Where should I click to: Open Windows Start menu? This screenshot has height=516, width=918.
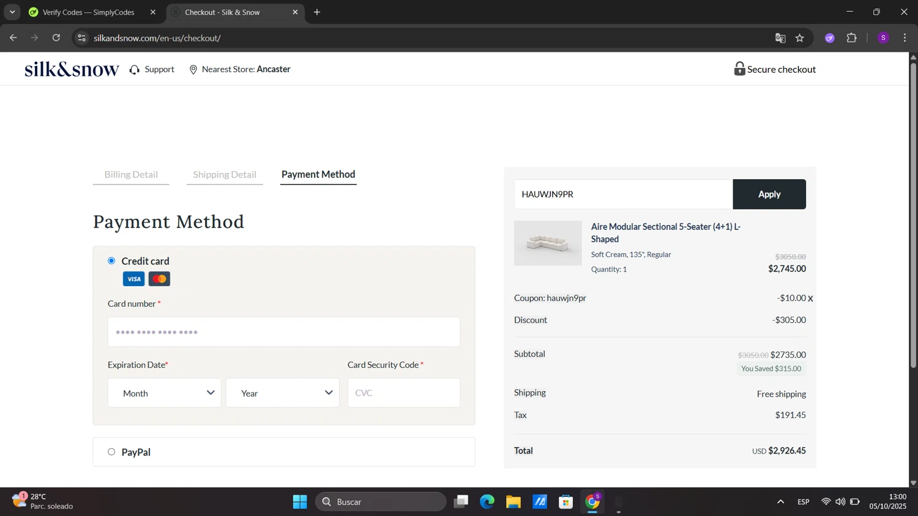tap(300, 502)
